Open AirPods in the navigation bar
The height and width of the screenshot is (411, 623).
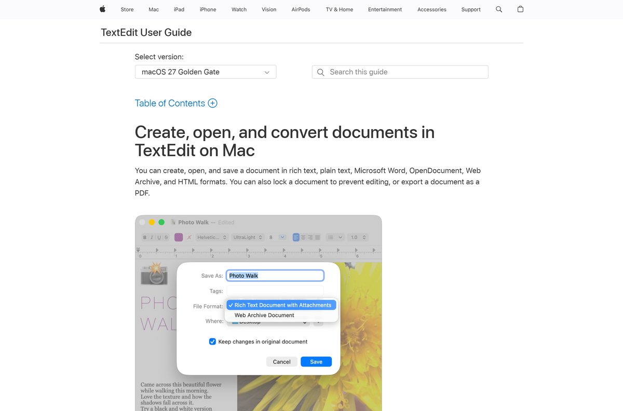tap(301, 9)
